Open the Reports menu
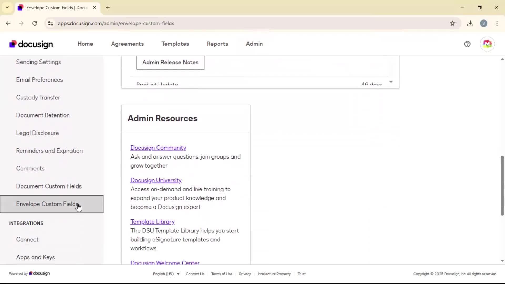Image resolution: width=505 pixels, height=284 pixels. (x=217, y=44)
